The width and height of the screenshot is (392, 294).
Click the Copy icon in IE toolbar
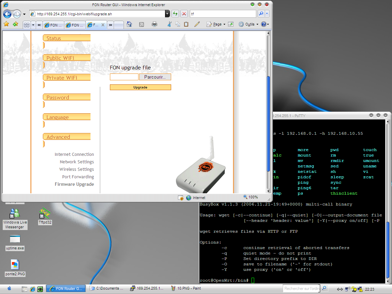tap(178, 24)
